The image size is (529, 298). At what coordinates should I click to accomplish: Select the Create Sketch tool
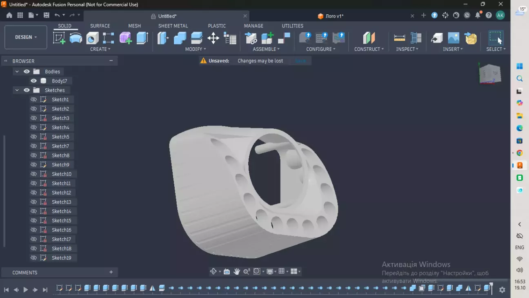coord(59,38)
